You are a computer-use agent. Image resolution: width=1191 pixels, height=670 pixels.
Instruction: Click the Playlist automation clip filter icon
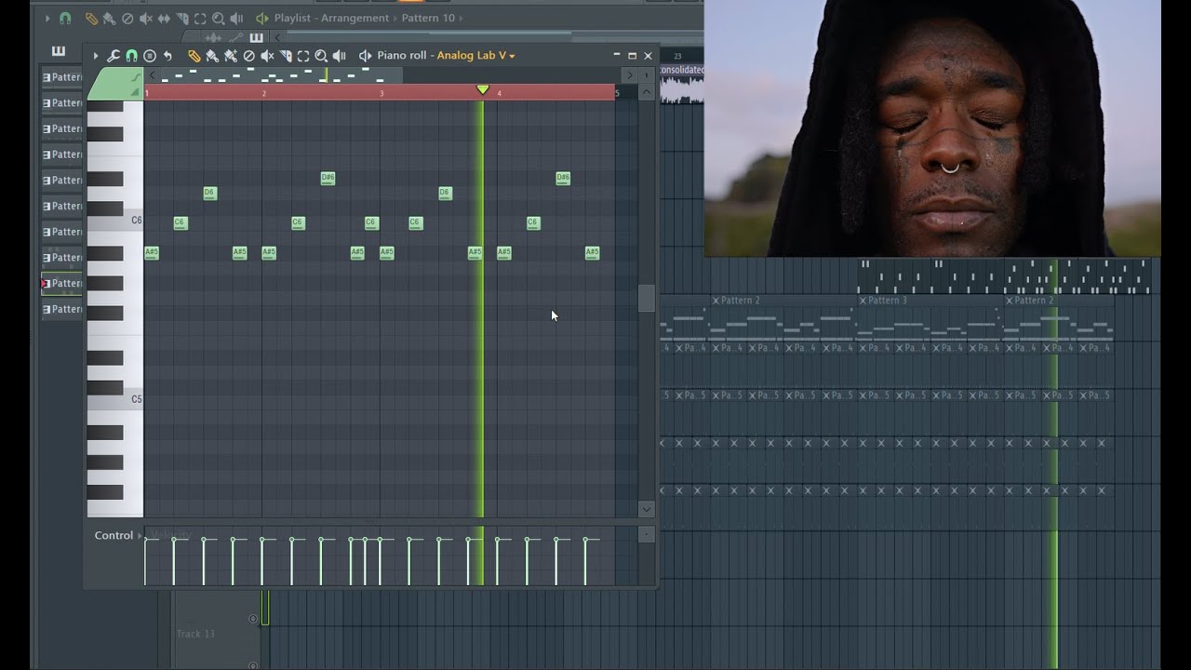pos(236,37)
